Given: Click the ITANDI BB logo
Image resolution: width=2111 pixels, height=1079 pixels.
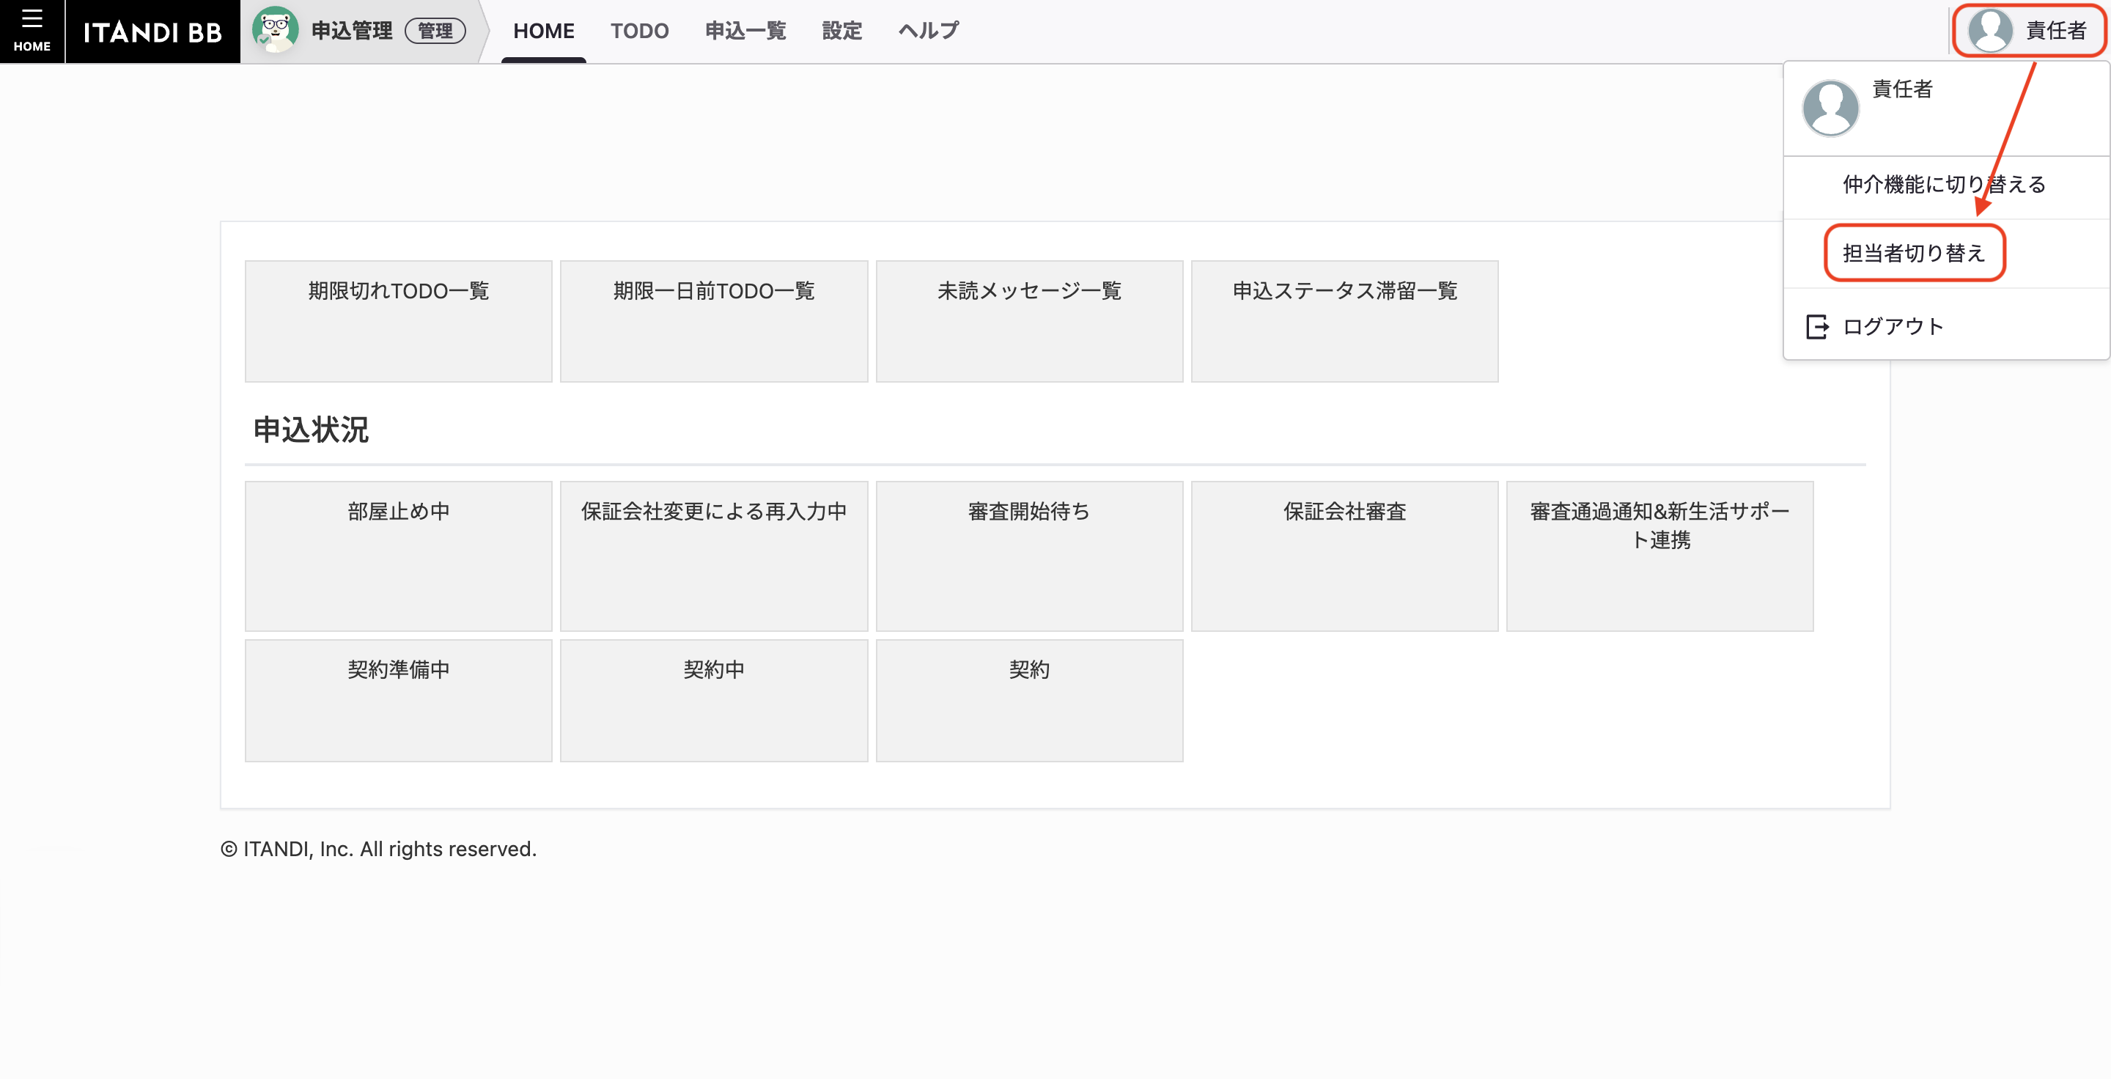Looking at the screenshot, I should pyautogui.click(x=152, y=32).
